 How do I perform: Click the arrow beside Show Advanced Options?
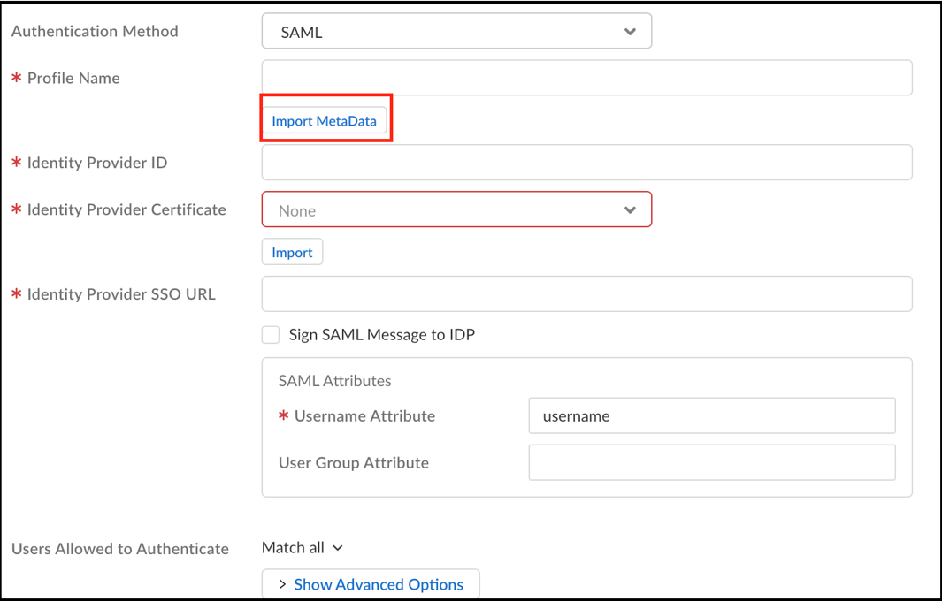[282, 584]
